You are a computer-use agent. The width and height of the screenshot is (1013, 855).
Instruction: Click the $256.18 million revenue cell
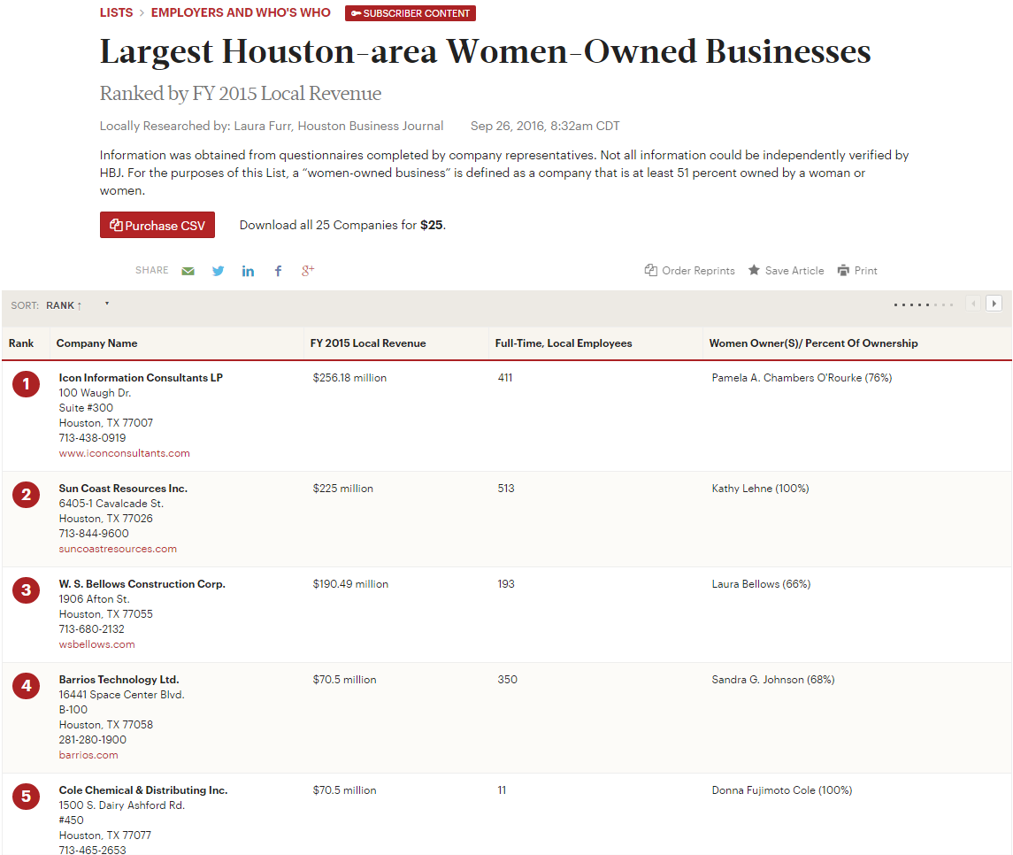point(349,377)
